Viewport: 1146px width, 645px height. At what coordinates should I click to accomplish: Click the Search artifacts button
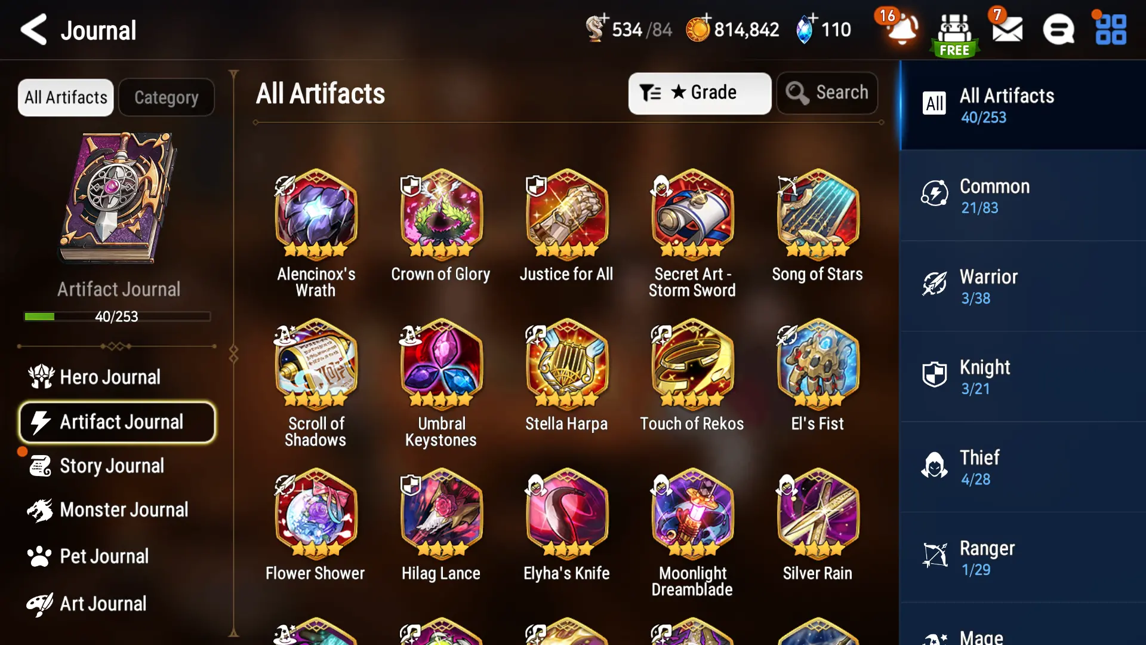827,93
